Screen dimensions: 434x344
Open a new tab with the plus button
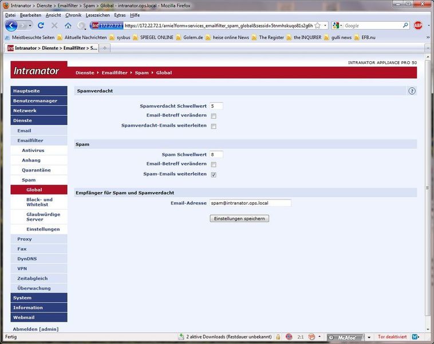coord(105,48)
